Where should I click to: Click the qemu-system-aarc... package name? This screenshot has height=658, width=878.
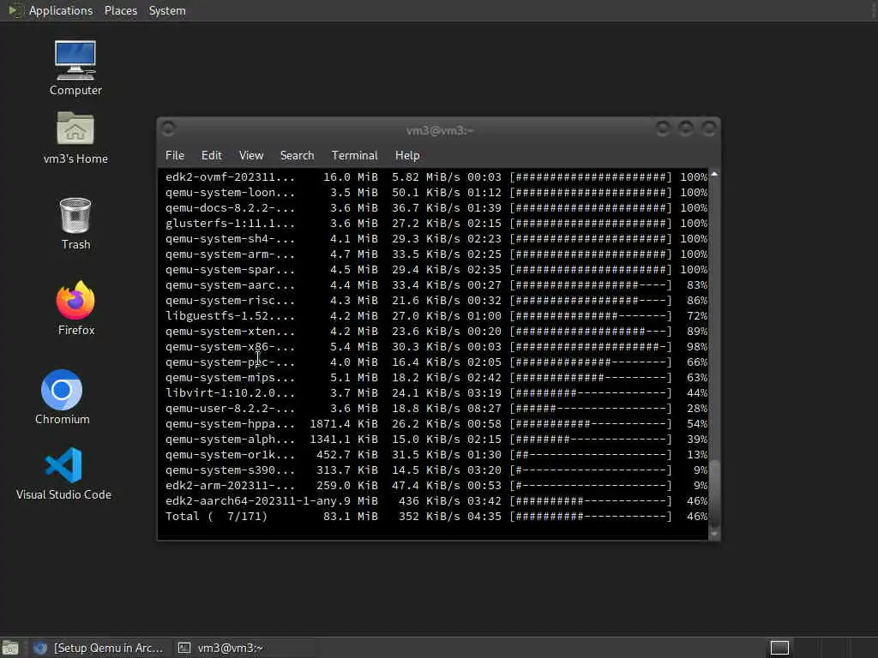click(x=230, y=285)
